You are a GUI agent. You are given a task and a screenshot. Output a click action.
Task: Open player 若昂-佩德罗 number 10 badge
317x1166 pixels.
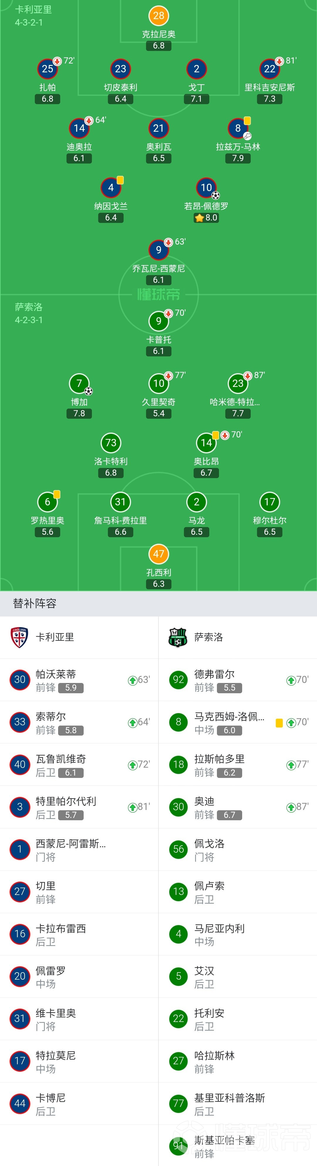pyautogui.click(x=206, y=188)
